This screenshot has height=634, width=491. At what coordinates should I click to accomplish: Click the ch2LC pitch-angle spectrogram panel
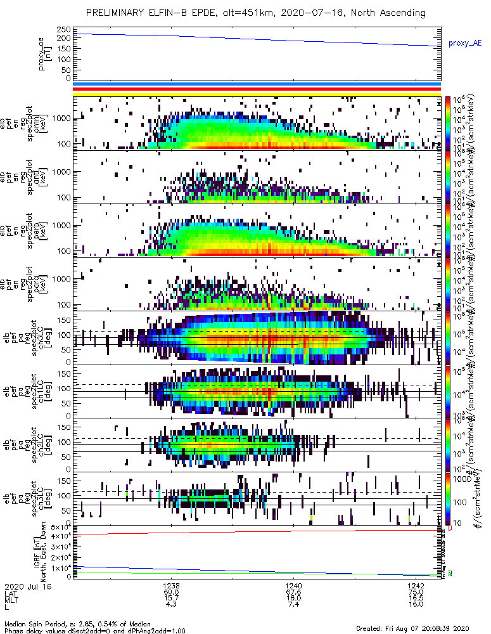tap(257, 445)
